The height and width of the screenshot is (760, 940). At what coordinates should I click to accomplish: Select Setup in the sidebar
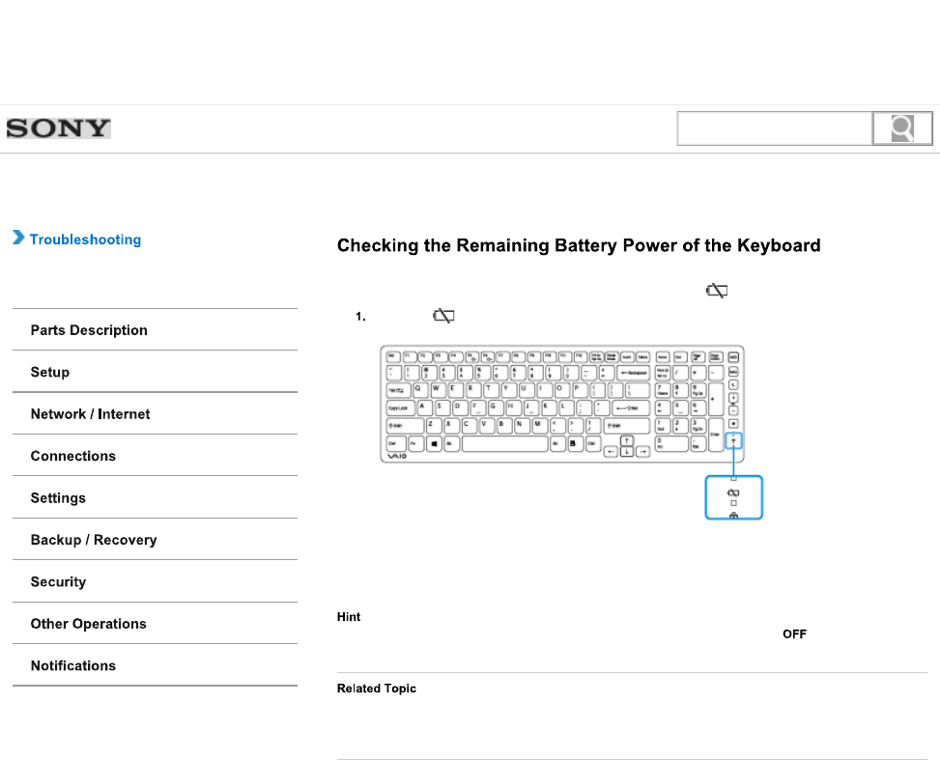click(x=50, y=373)
